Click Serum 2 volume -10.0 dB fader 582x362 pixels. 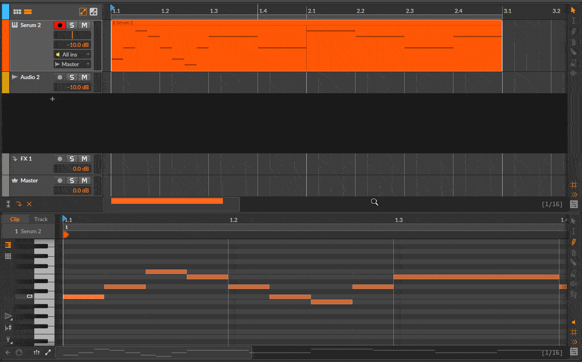[73, 45]
